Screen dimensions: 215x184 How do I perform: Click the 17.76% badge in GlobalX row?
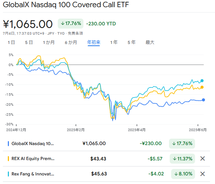click(182, 144)
